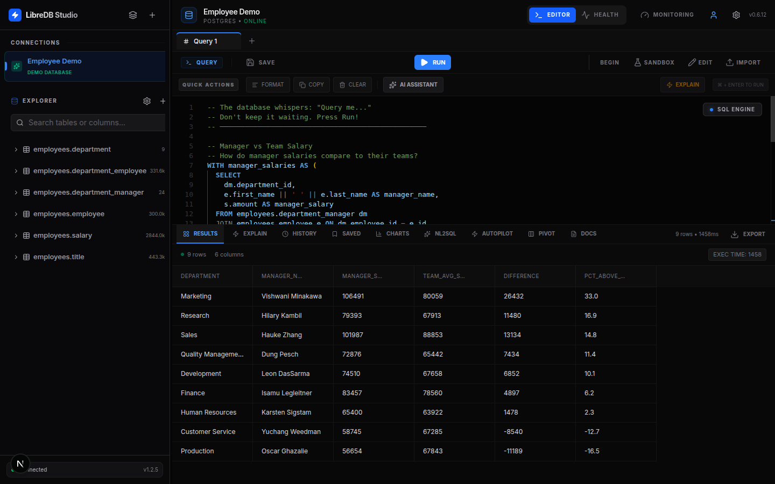Switch to Editor view
775x484 pixels.
pos(552,15)
